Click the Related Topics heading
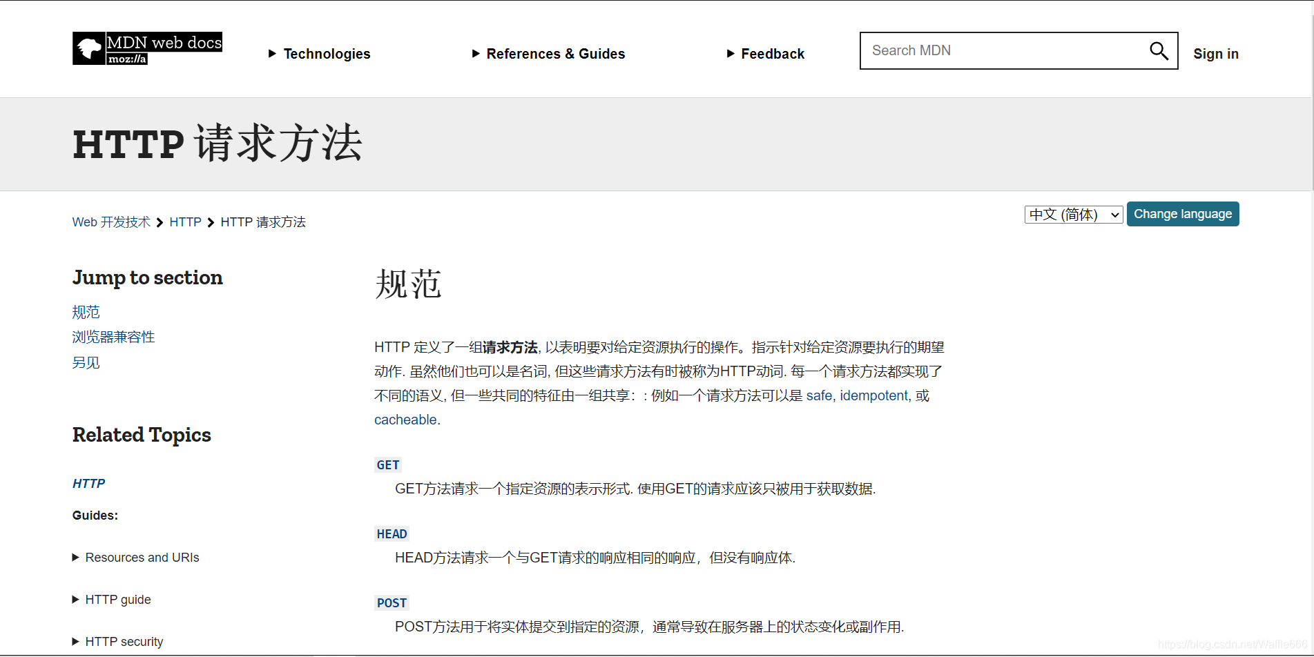The height and width of the screenshot is (657, 1314). [142, 435]
